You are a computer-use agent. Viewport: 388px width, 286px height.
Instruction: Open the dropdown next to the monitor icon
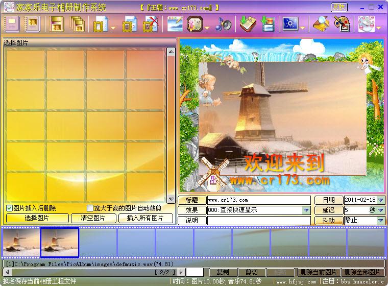click(303, 28)
